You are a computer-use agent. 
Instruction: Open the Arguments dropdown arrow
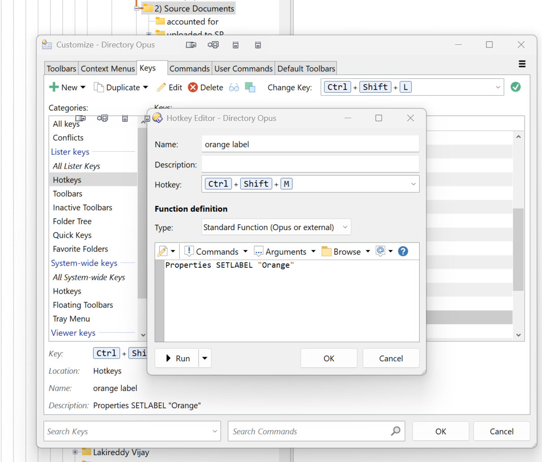pyautogui.click(x=313, y=251)
